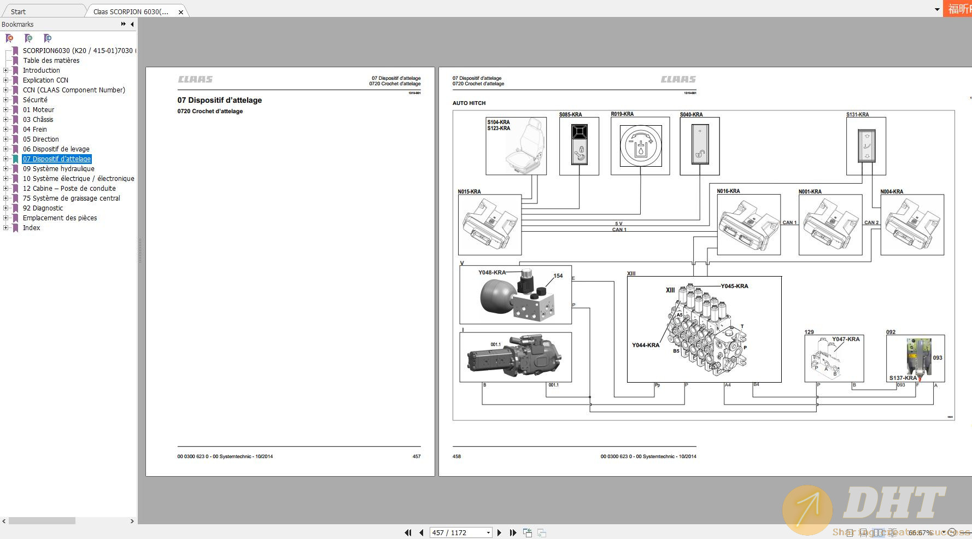Viewport: 972px width, 539px height.
Task: Expand the Sécurité node
Action: click(x=6, y=99)
